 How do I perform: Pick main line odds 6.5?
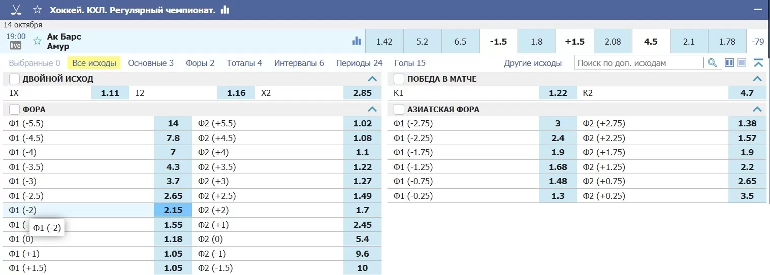coord(461,42)
